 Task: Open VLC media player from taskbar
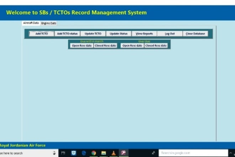[114, 153]
